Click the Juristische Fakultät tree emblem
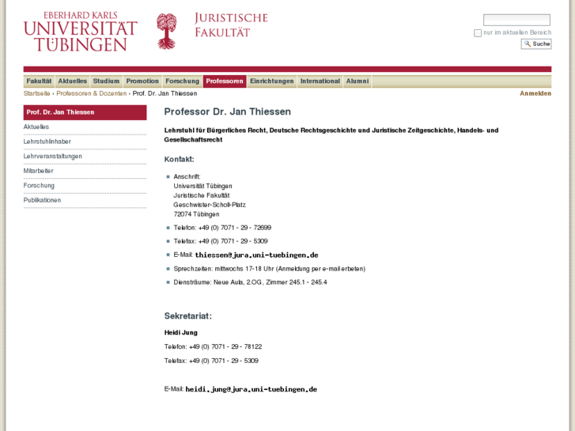Image resolution: width=575 pixels, height=431 pixels. (167, 32)
